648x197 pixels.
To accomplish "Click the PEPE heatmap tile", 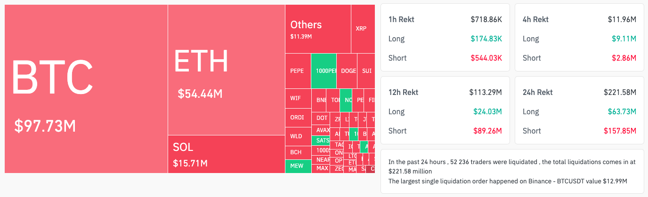I will [298, 71].
